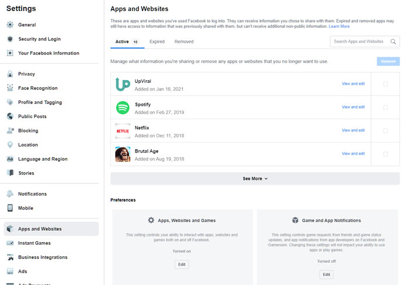Screen dimensions: 409x285
Task: Open Your Facebook Information menu item
Action: 48,53
